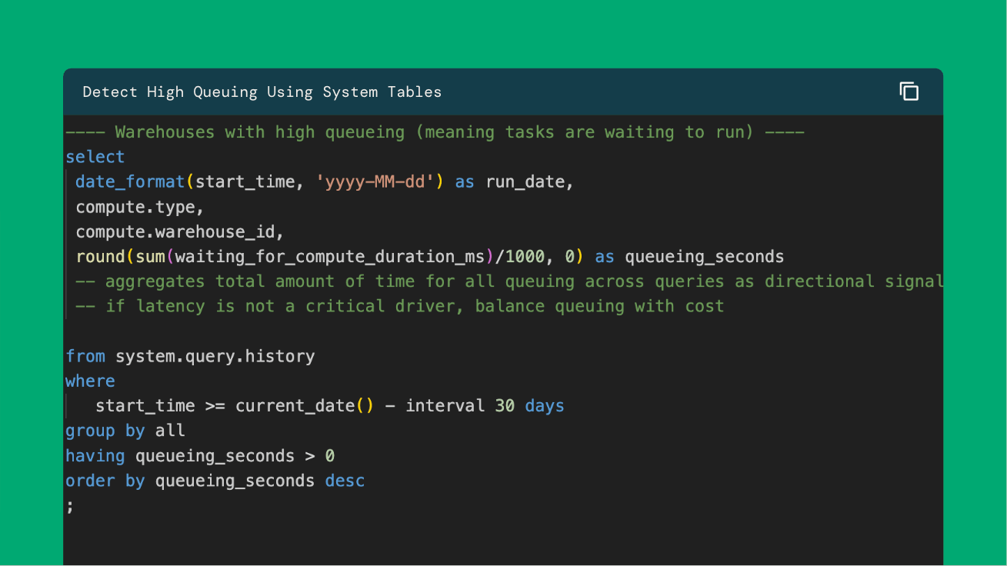Click the 'where' keyword
The width and height of the screenshot is (1007, 566).
point(90,381)
